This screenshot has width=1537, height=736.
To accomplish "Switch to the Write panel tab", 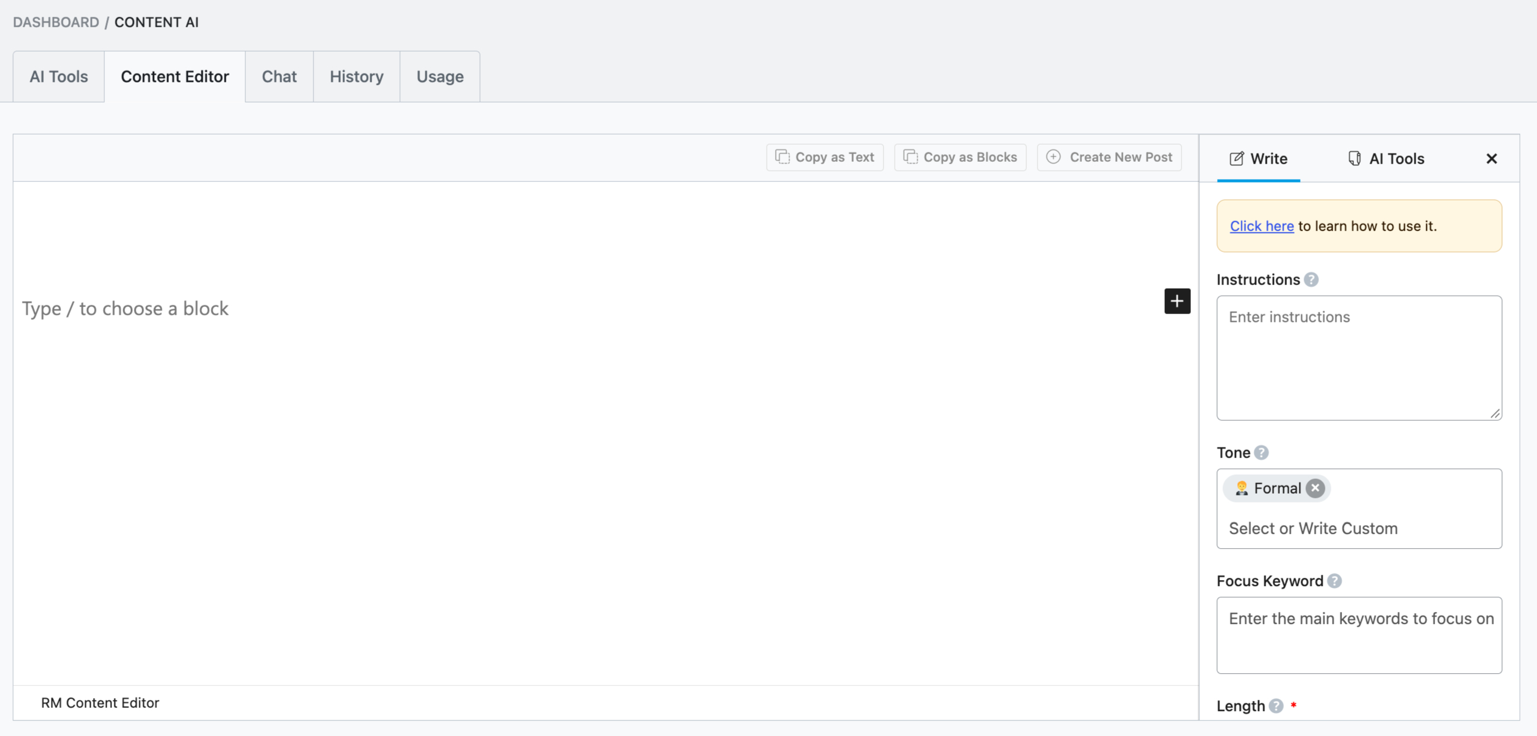I will pos(1259,159).
